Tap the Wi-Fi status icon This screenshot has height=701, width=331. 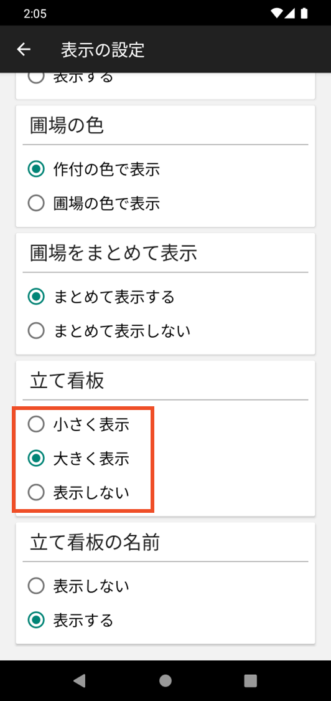tap(277, 14)
